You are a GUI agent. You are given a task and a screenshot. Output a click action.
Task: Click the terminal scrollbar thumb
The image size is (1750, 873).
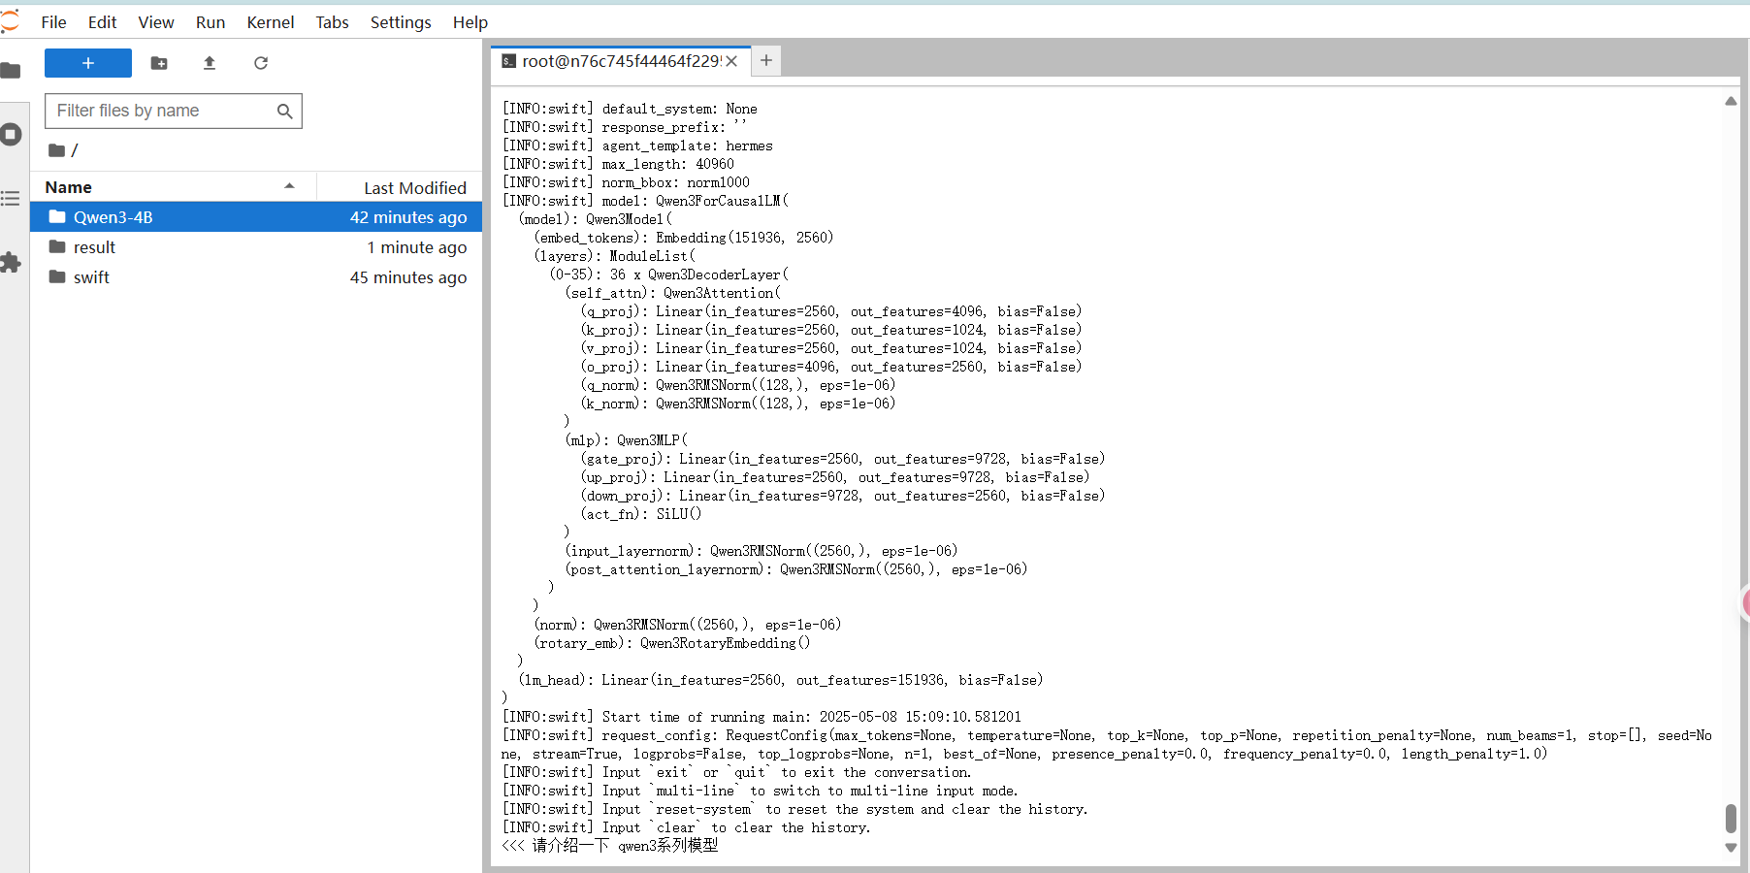pos(1731,818)
